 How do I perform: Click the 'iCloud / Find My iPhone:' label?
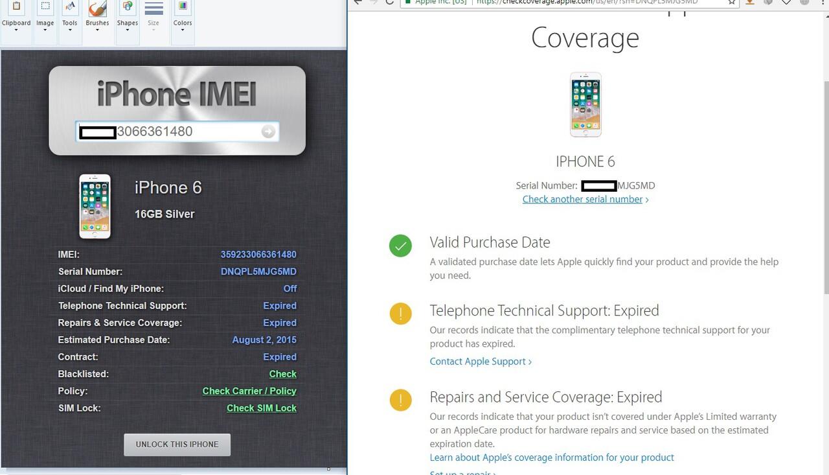[x=111, y=288]
